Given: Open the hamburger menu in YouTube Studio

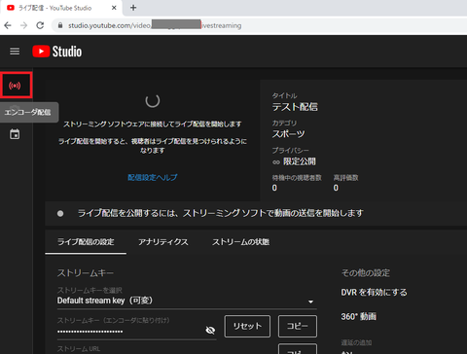Looking at the screenshot, I should point(15,52).
